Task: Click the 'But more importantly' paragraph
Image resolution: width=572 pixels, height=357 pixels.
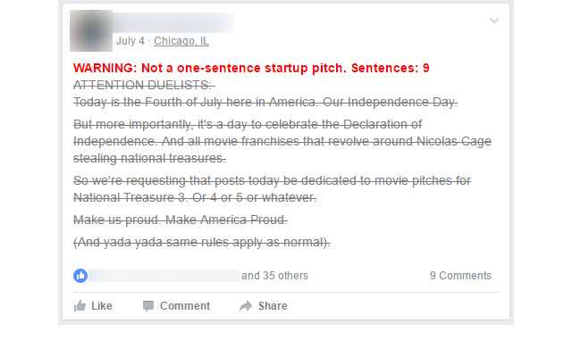Action: tap(282, 141)
